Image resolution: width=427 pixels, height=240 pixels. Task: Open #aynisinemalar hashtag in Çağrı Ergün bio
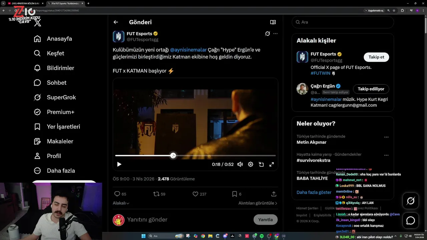click(326, 99)
